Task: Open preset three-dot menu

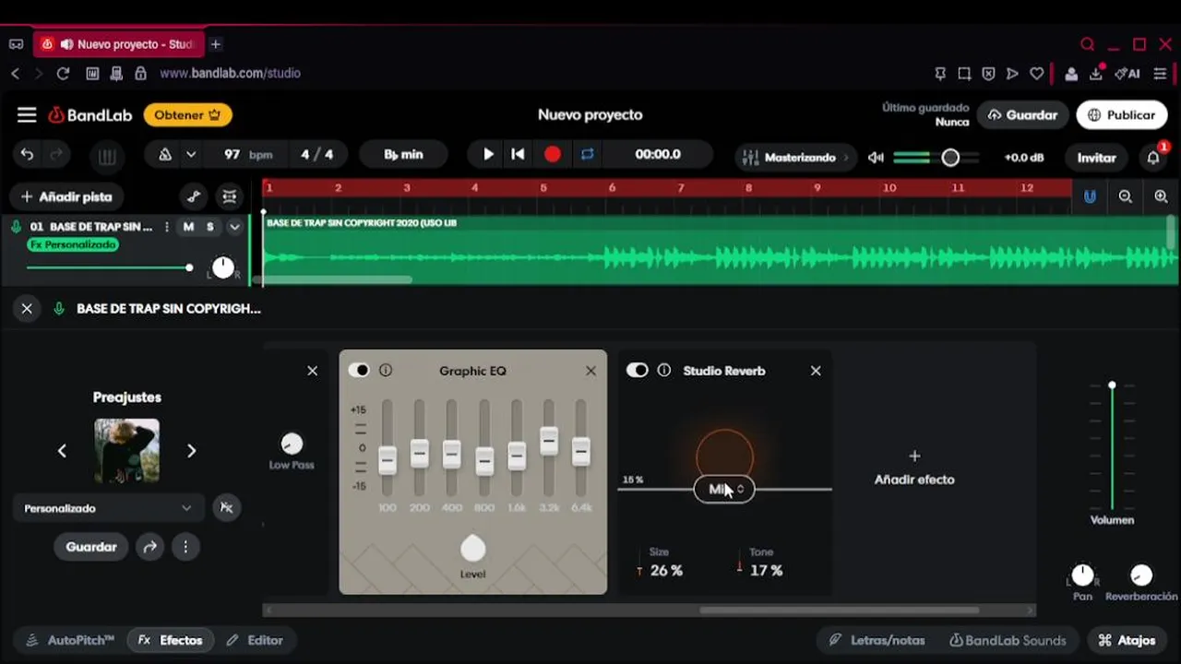Action: [x=185, y=547]
